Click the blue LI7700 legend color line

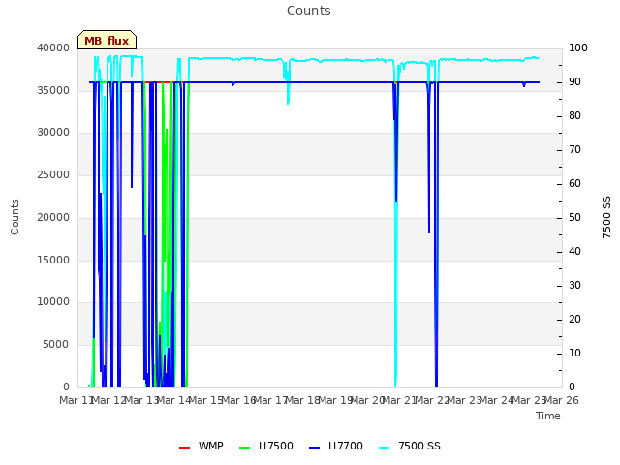pos(314,448)
